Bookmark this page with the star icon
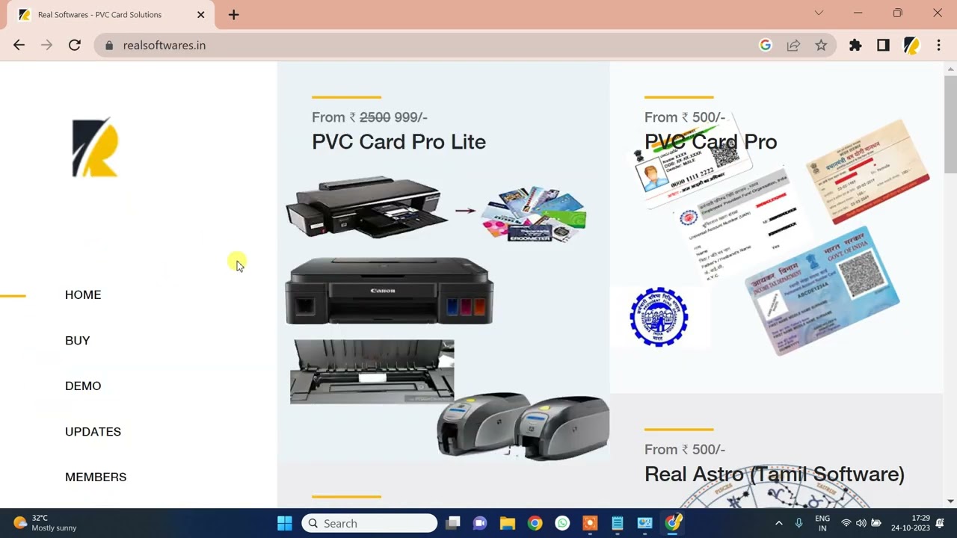The image size is (957, 538). [x=821, y=46]
